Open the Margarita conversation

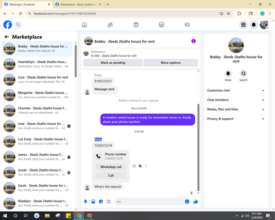coord(37,95)
